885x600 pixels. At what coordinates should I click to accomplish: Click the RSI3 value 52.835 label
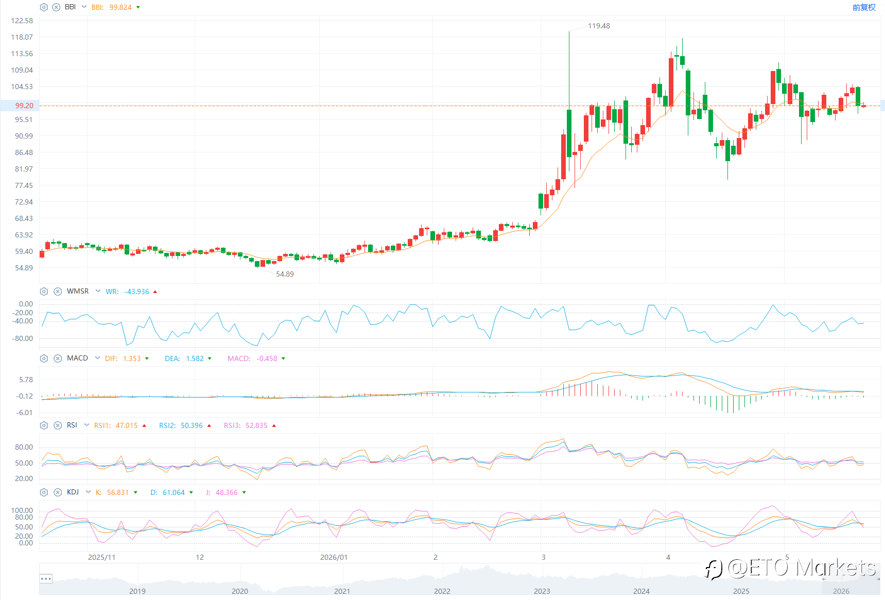tap(256, 425)
